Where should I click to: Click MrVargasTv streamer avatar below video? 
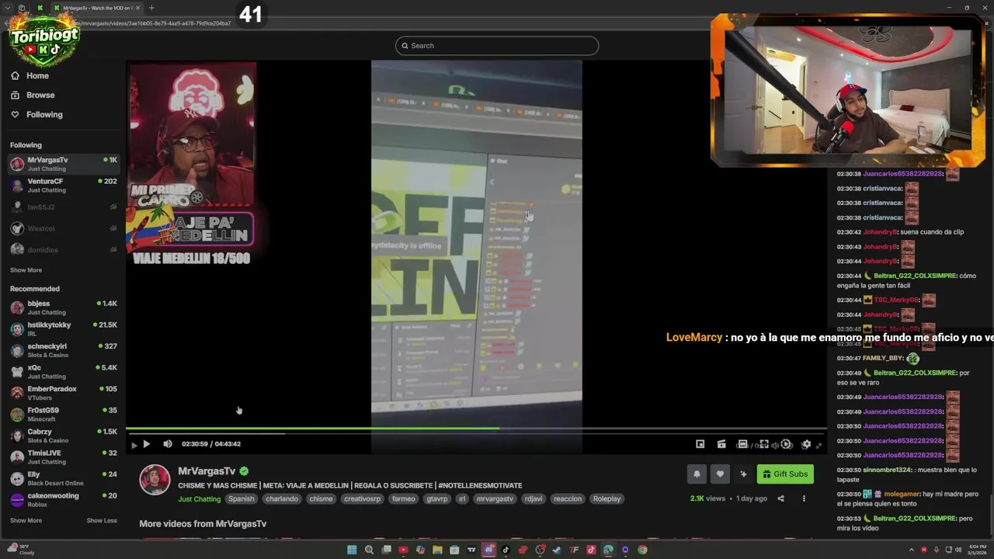coord(155,480)
